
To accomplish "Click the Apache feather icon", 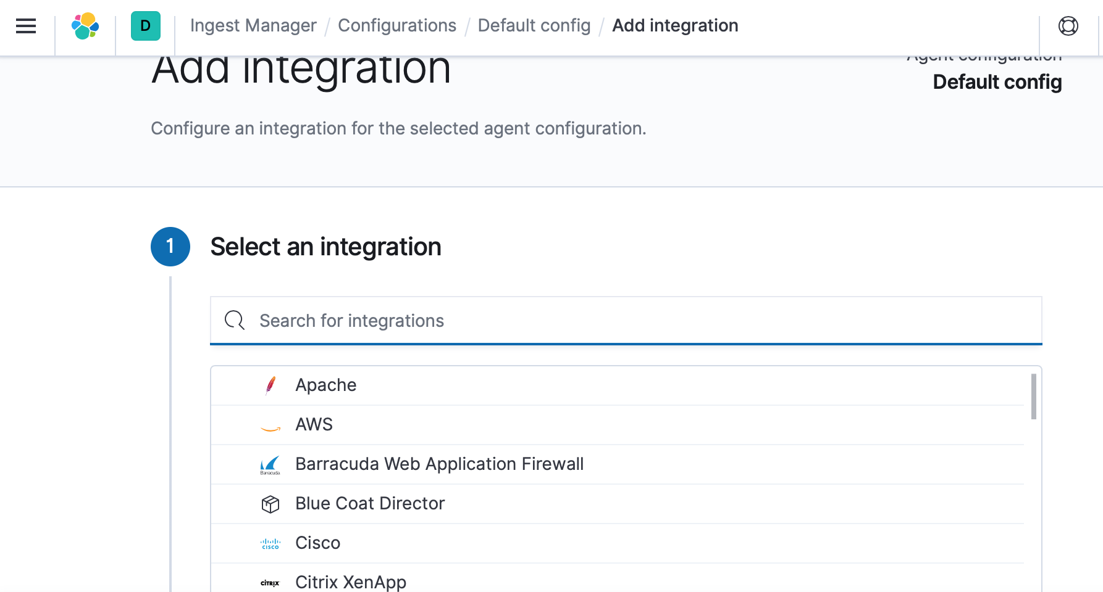I will pyautogui.click(x=270, y=385).
